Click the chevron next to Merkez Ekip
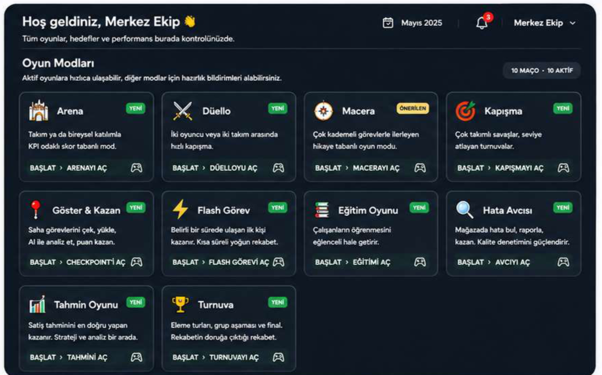 click(572, 23)
